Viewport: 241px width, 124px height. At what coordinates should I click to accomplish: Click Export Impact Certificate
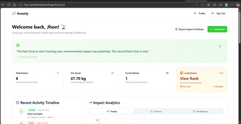[x=189, y=29]
